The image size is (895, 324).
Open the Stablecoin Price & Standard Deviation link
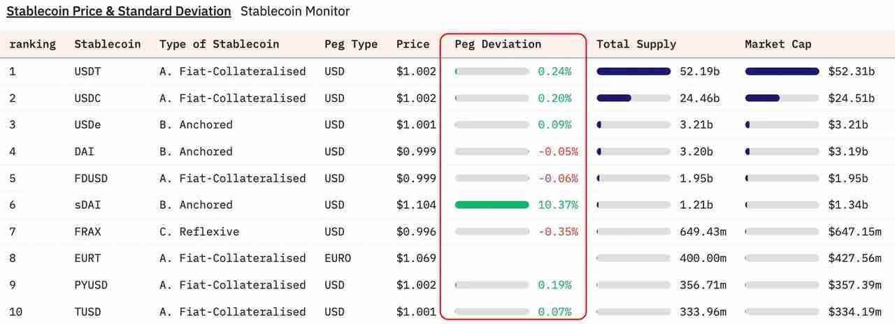(119, 11)
